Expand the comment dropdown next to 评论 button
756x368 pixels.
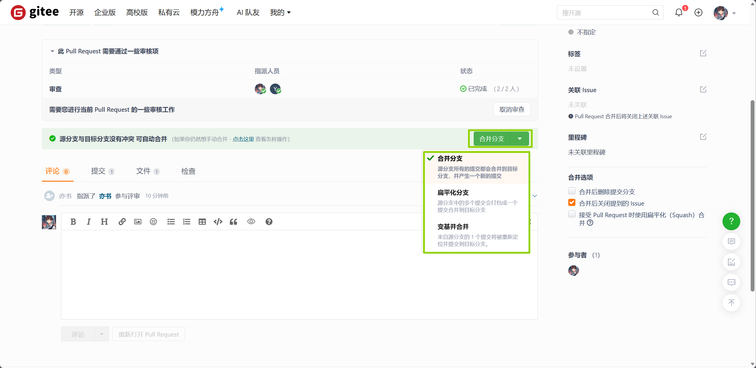coord(101,334)
